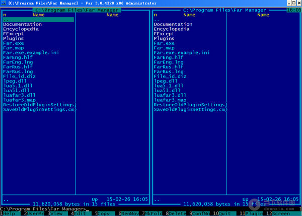Image resolution: width=302 pixels, height=216 pixels.
Task: Select File_id.diz in the left panel
Action: pos(19,77)
